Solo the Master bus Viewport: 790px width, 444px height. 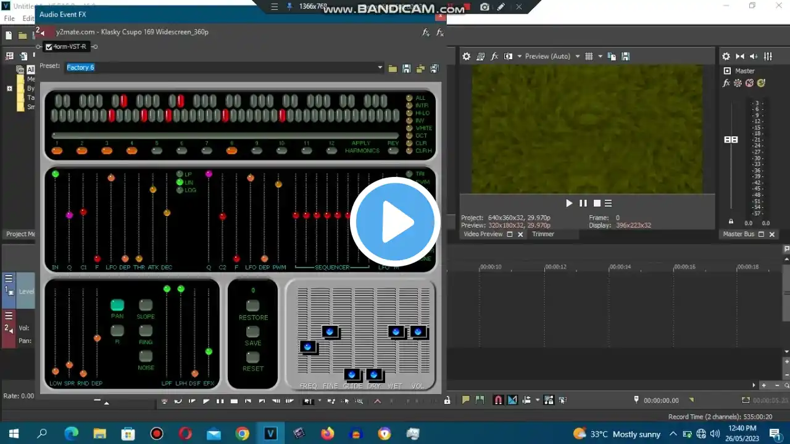tap(761, 83)
